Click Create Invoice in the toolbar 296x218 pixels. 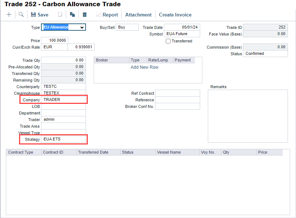click(x=175, y=15)
